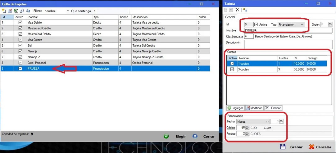336x153 pixels.
Task: Click the X delete icon in Tarjeta toolbar
Action: coord(237,10)
